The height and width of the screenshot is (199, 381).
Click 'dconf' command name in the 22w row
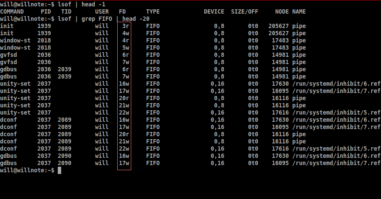click(x=8, y=149)
